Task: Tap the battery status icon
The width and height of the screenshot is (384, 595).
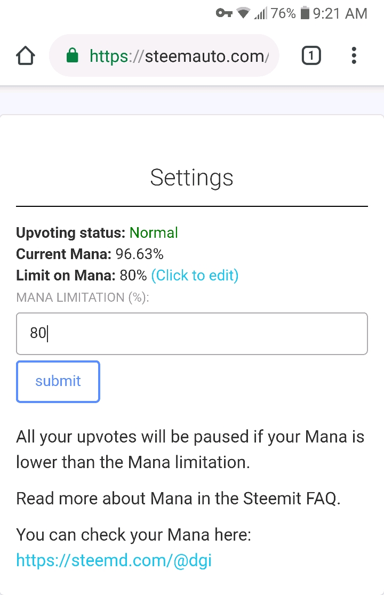Action: pyautogui.click(x=305, y=13)
